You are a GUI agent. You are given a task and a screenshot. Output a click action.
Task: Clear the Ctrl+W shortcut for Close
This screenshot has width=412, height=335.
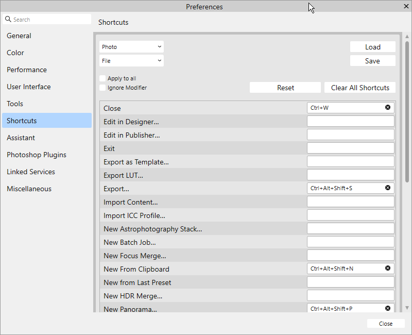388,107
